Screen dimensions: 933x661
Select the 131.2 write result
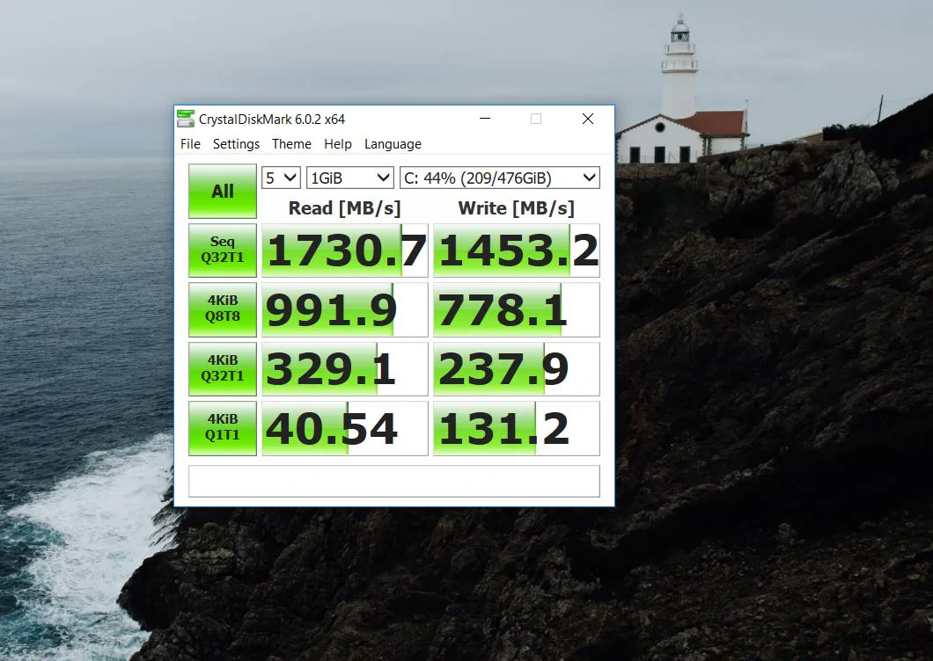pos(517,428)
